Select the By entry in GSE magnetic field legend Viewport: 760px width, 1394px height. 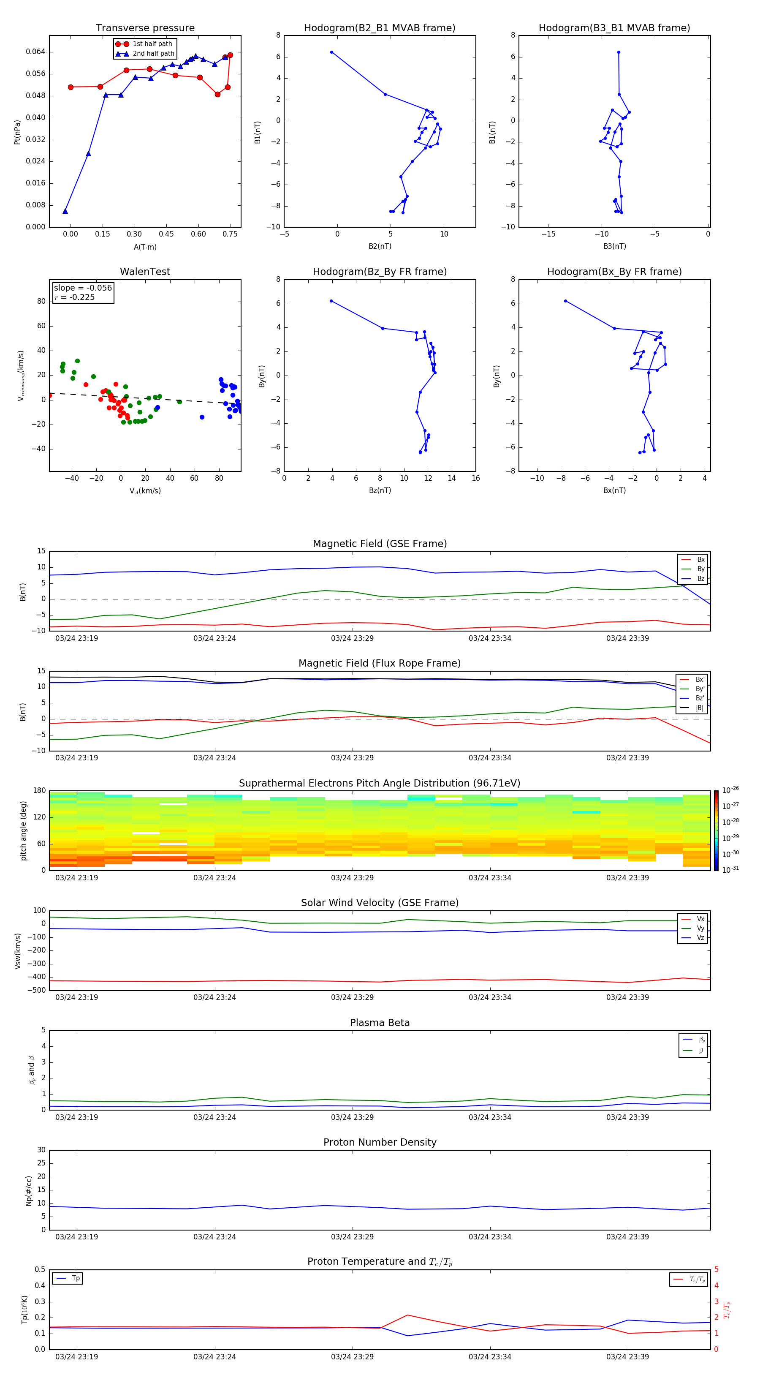[693, 569]
